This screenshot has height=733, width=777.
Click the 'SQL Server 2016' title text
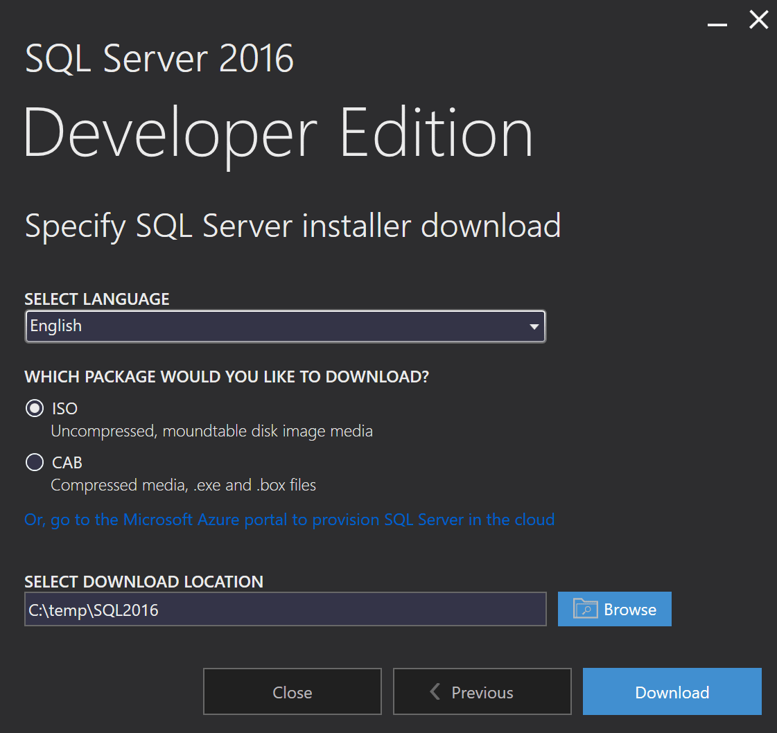coord(159,58)
